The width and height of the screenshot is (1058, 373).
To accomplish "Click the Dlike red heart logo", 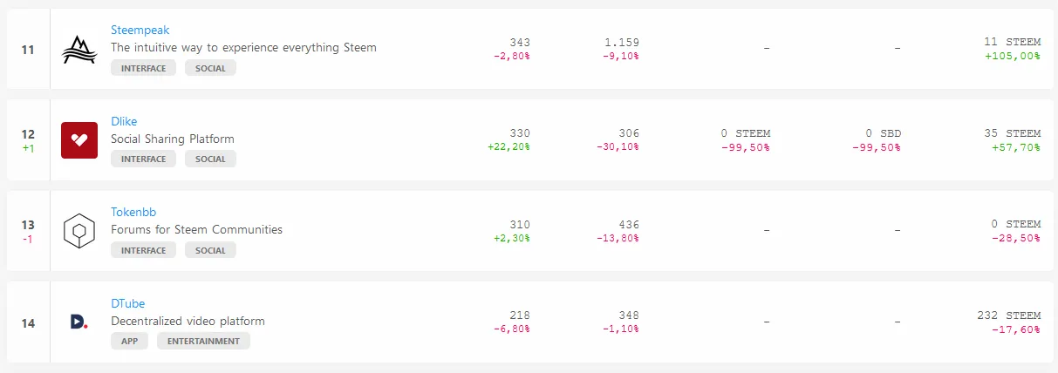I will click(79, 140).
